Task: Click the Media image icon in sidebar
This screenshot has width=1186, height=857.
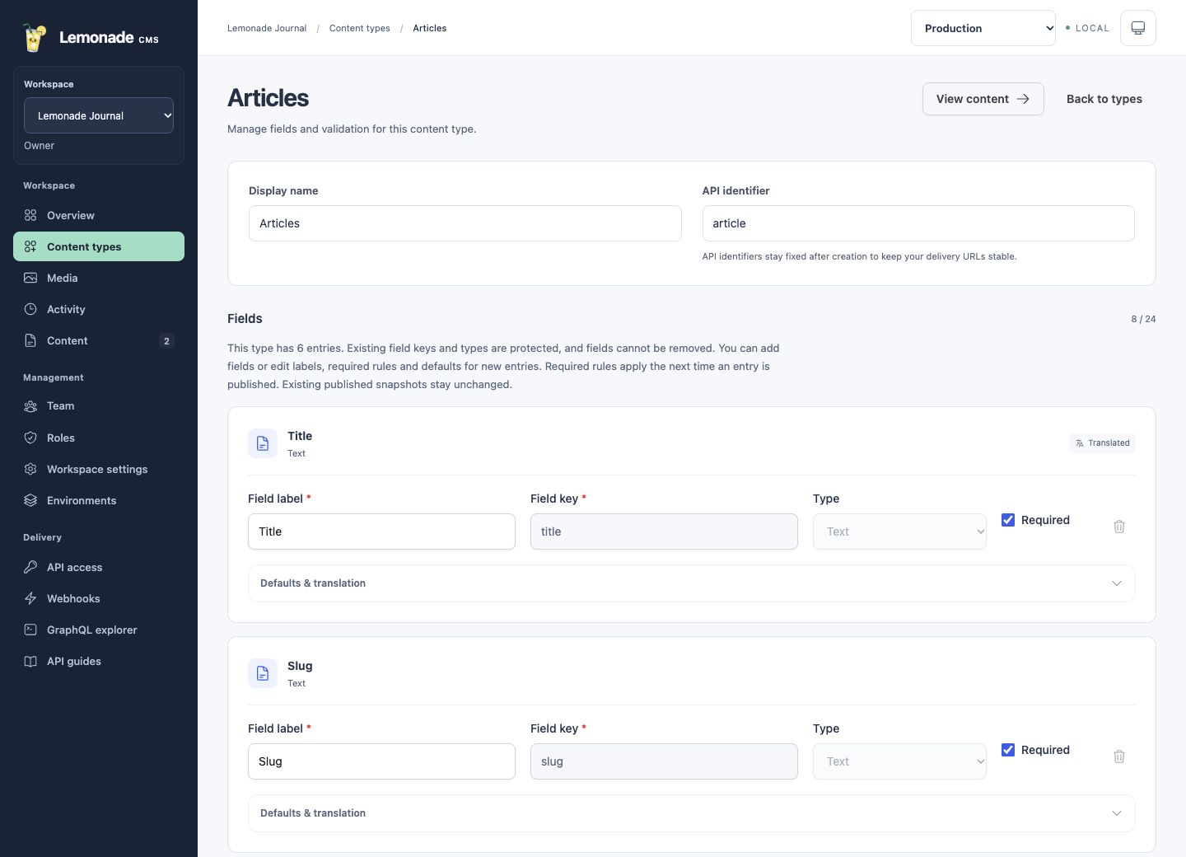Action: click(x=30, y=278)
